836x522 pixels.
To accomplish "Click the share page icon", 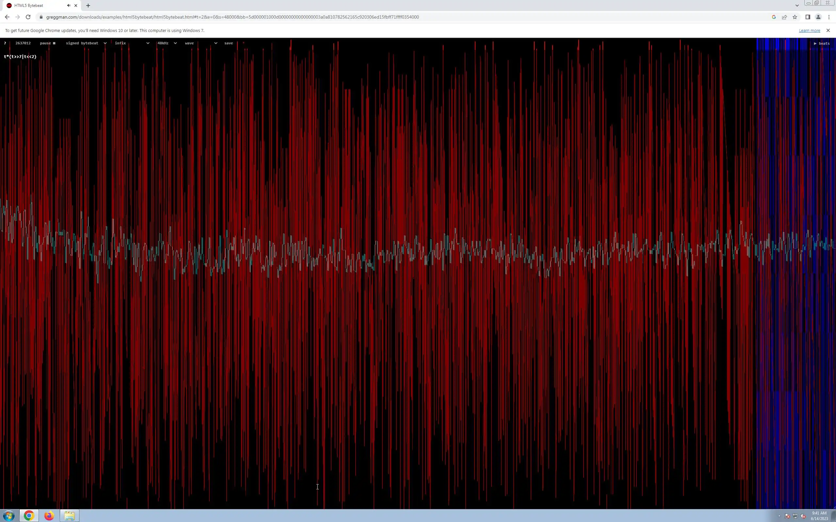I will tap(784, 17).
